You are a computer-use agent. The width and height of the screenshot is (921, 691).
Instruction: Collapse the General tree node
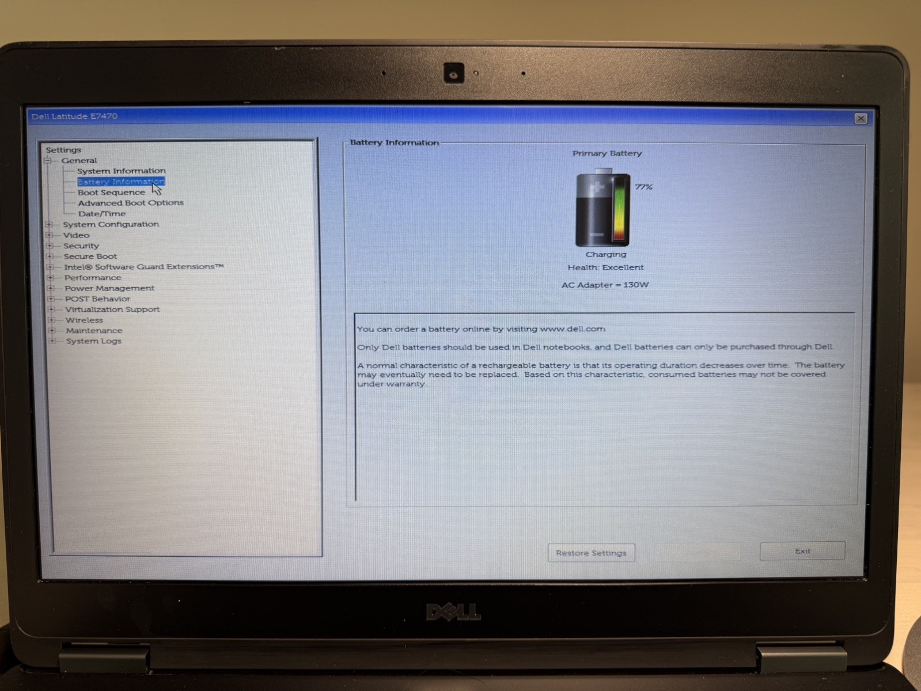click(48, 161)
